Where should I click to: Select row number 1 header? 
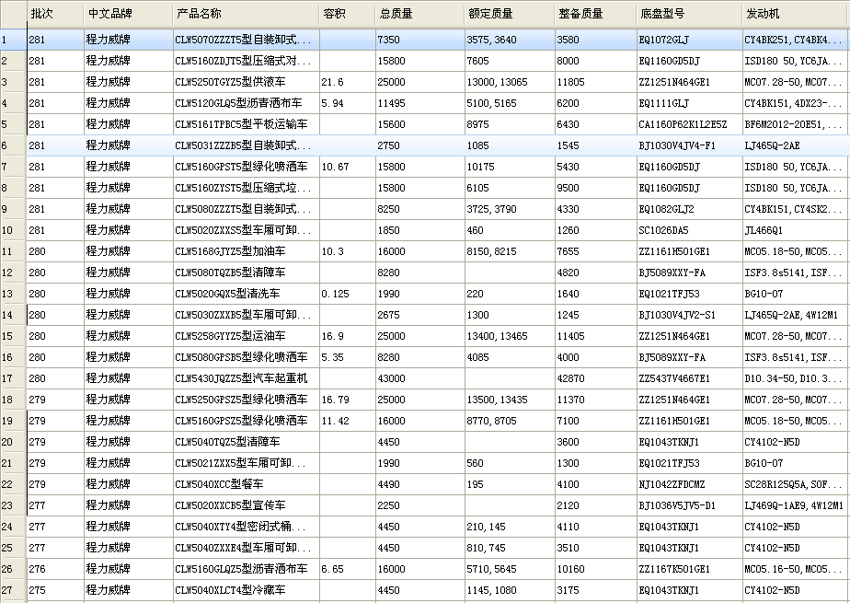pos(12,40)
